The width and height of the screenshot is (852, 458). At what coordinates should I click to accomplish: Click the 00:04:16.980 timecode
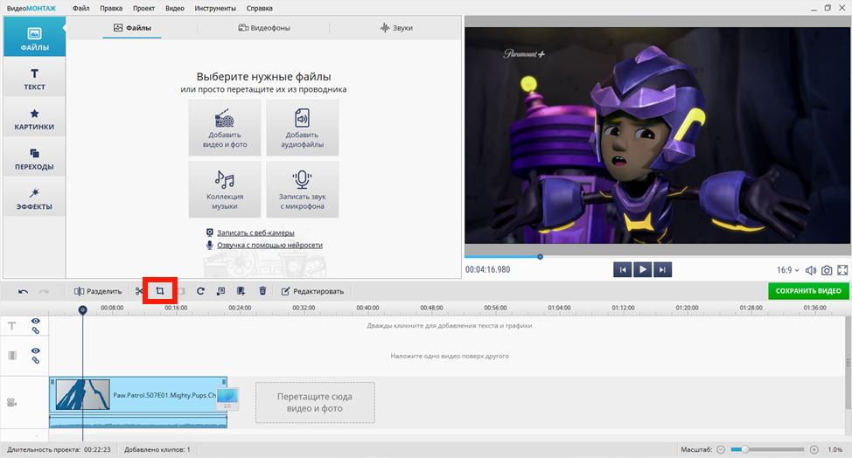pyautogui.click(x=487, y=270)
